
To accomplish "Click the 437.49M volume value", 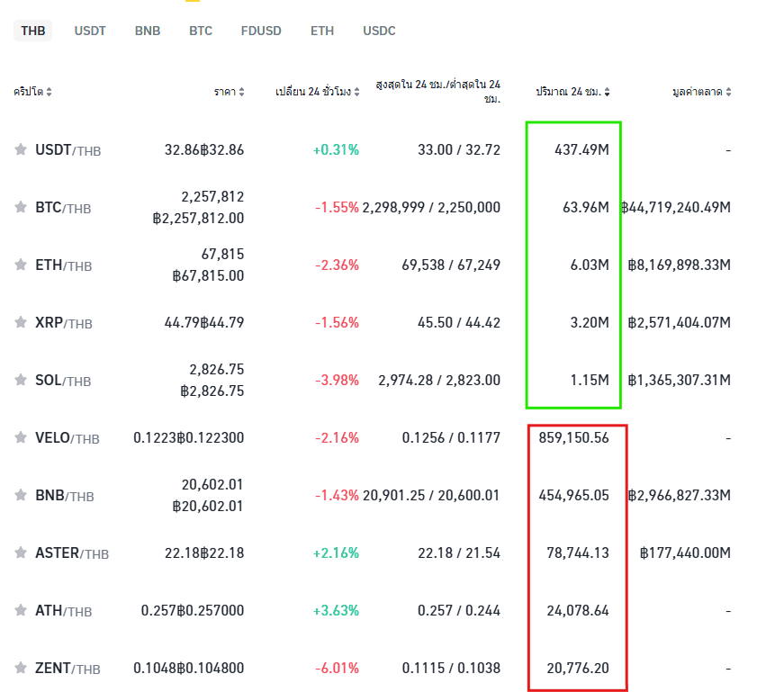I will (x=581, y=149).
